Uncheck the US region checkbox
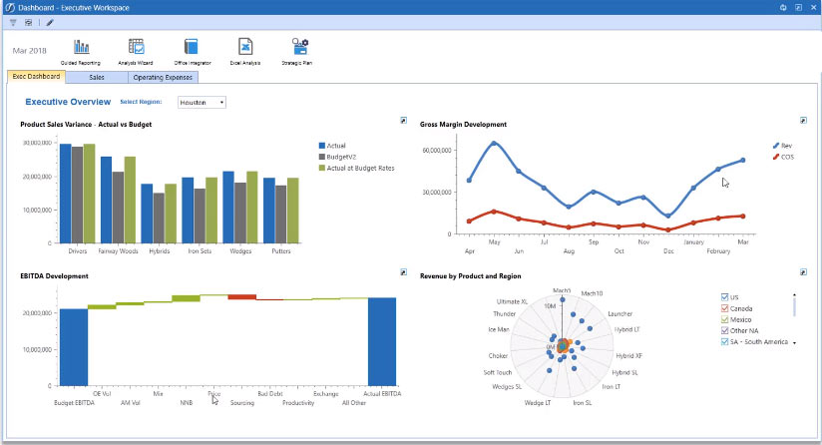Screen dimensions: 822x445 click(724, 297)
